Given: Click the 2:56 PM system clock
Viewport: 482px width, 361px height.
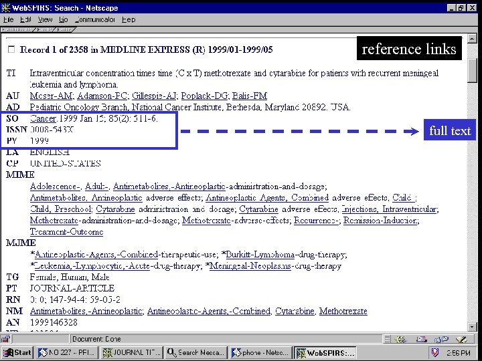Looking at the screenshot, I should coord(459,353).
